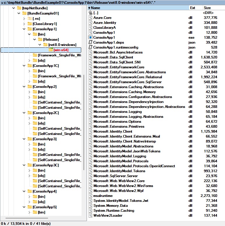Click the Microsoft.Data.SqlClient.SNI dll icon
Viewport: 225px width, 226px height.
tap(90, 62)
